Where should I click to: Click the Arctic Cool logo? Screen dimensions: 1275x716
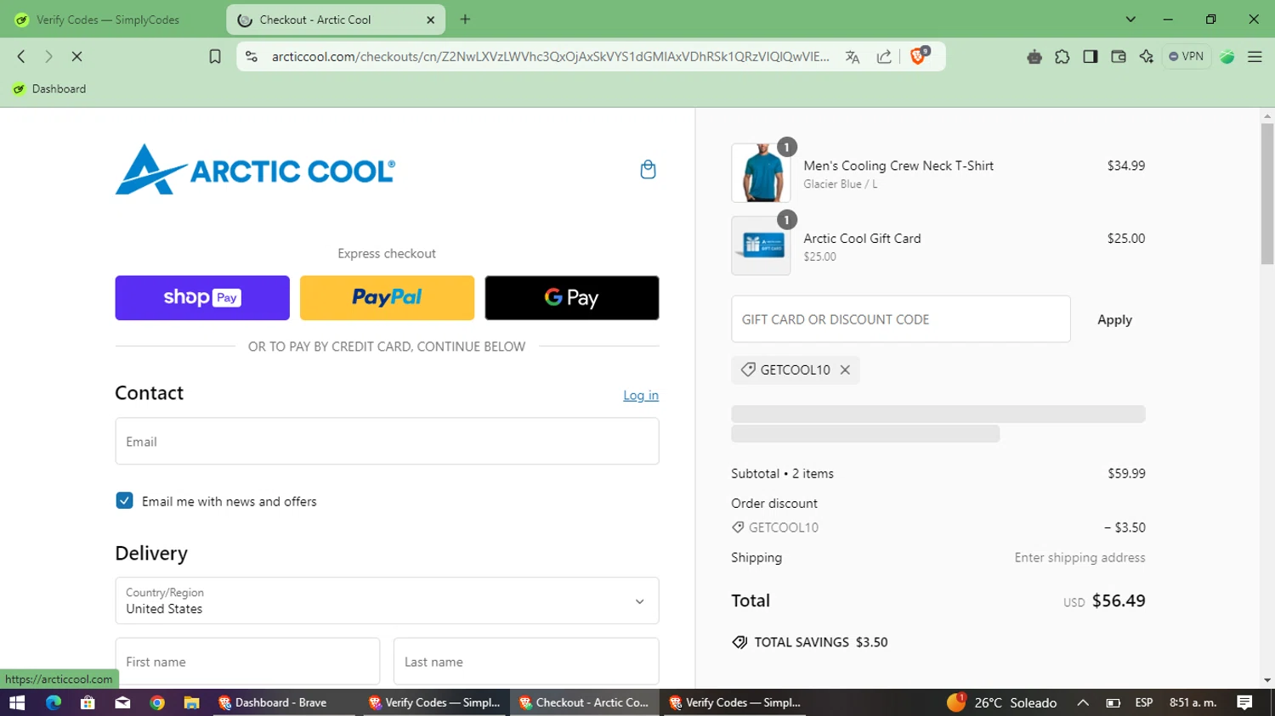[x=255, y=170]
